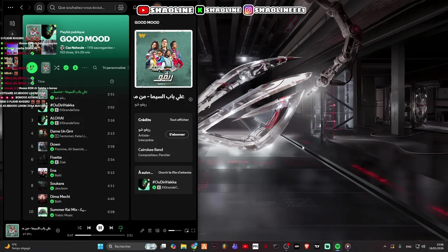Open the mini player
Screen dimensions: 448x252
point(187,231)
